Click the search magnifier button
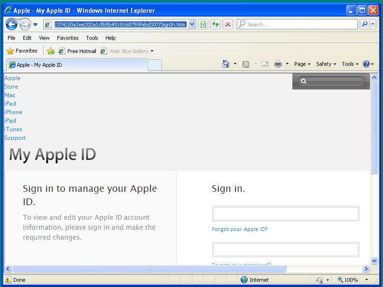383x287 pixels. [x=364, y=24]
